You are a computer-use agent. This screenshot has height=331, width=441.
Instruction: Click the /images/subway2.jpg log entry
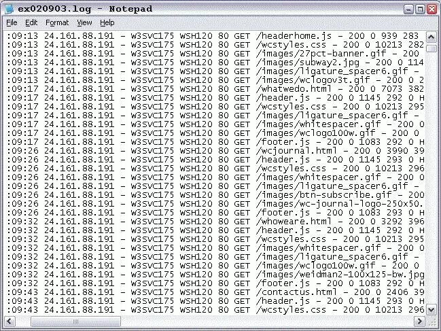click(215, 63)
